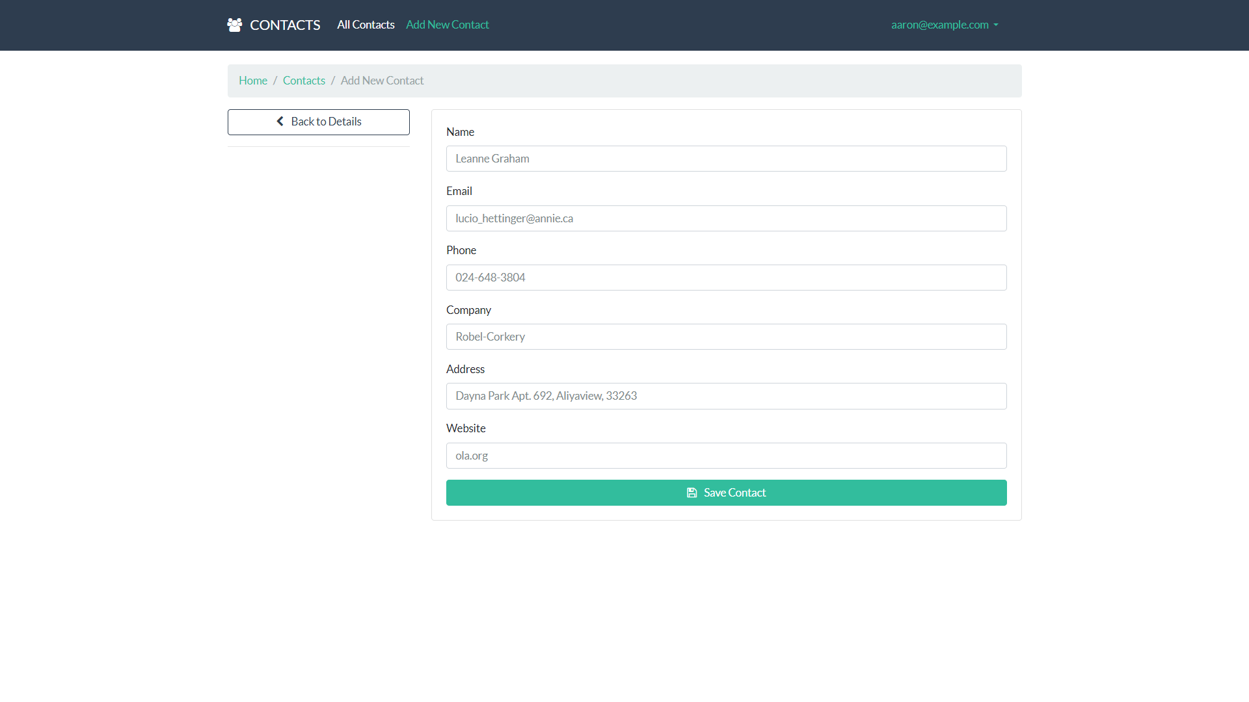Image resolution: width=1249 pixels, height=702 pixels.
Task: Go to the Home breadcrumb link
Action: [x=252, y=81]
